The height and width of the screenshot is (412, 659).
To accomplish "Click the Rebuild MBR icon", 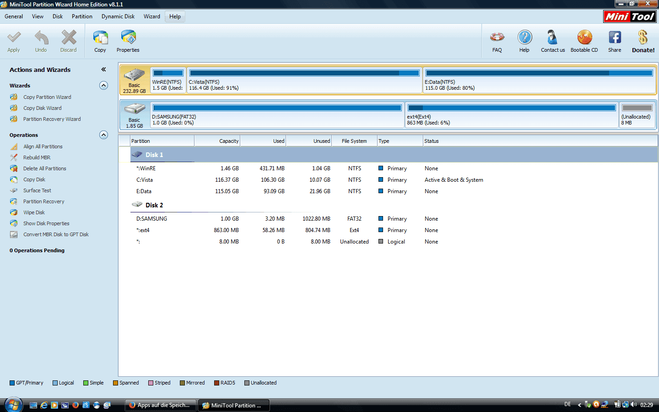I will [x=14, y=157].
